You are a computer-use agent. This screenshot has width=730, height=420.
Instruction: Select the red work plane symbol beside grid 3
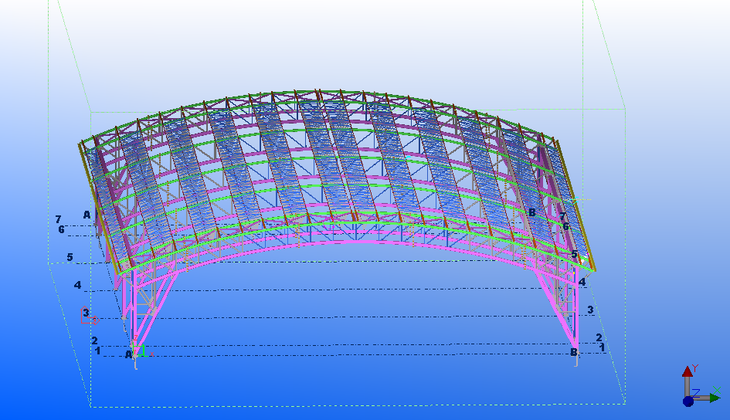coord(92,320)
